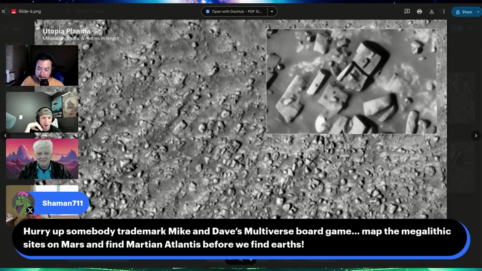This screenshot has width=482, height=271.
Task: Click the Shaman711 username label
Action: pos(63,203)
